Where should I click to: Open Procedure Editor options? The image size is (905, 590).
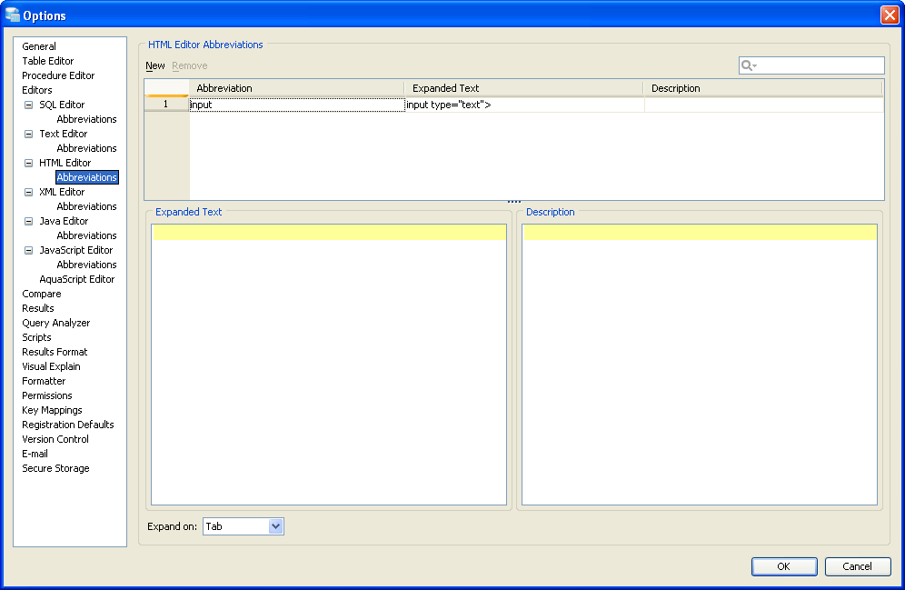[58, 75]
